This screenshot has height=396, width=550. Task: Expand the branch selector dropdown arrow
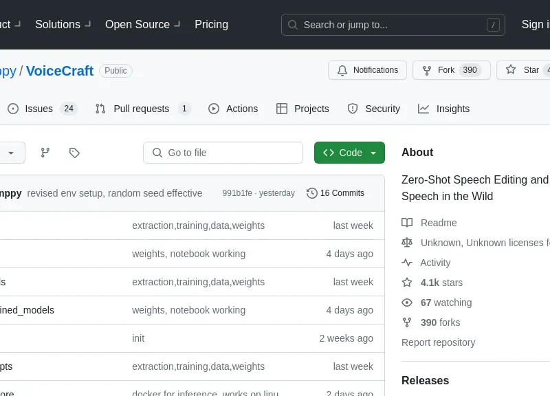(x=11, y=153)
